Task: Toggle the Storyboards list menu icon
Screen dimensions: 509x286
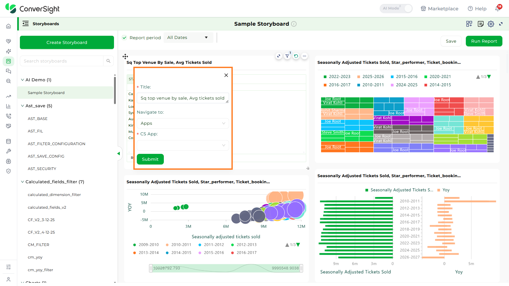Action: pos(25,24)
